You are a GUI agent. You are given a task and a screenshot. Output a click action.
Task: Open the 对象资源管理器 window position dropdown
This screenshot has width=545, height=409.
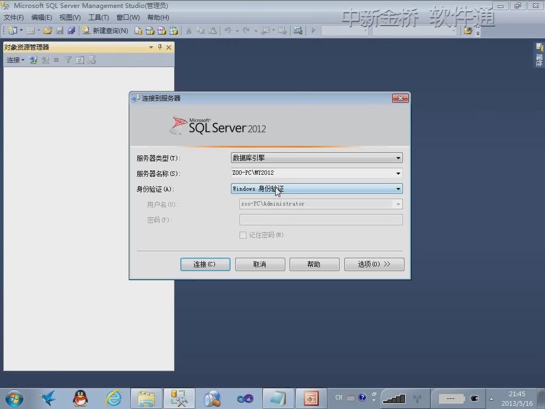coord(151,47)
